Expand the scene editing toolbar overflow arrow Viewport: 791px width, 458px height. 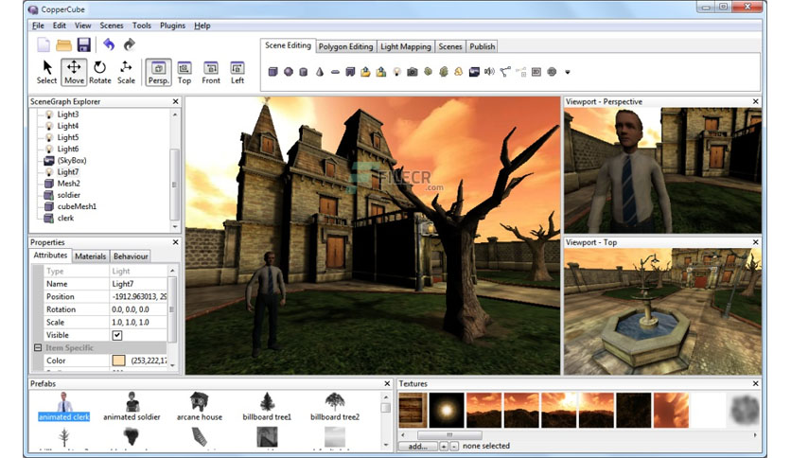[568, 72]
